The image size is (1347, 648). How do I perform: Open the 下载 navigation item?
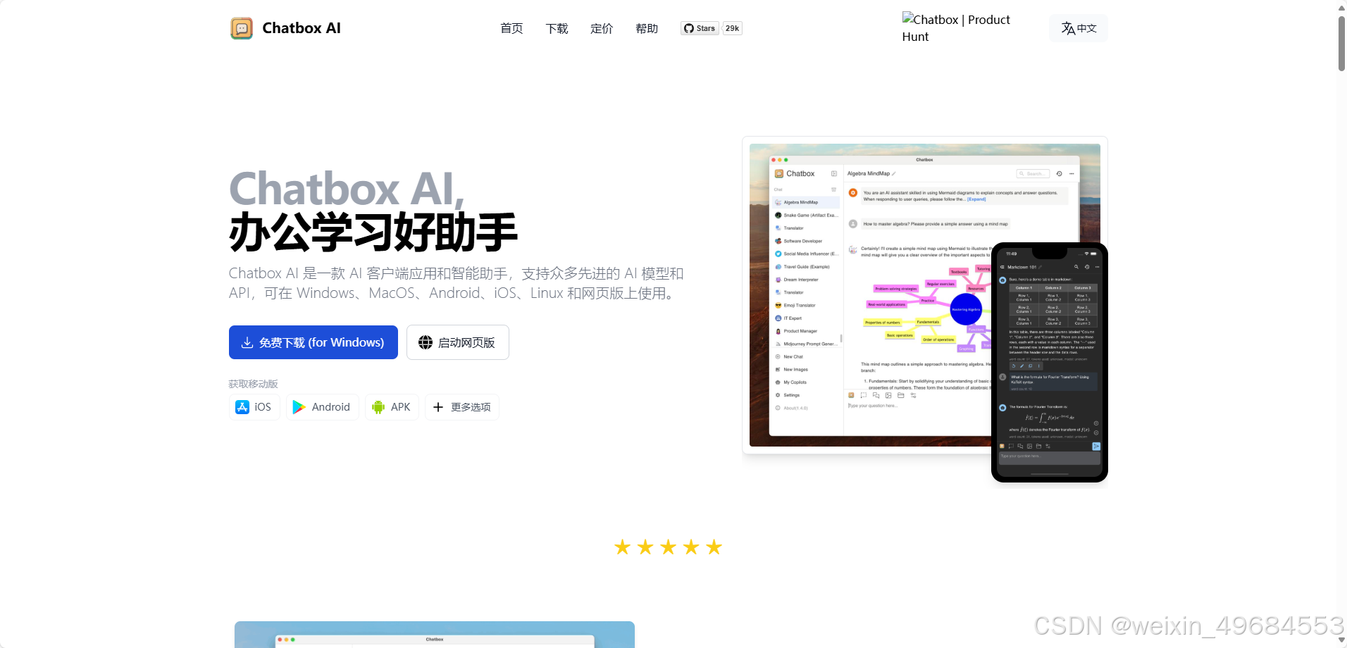pos(557,28)
